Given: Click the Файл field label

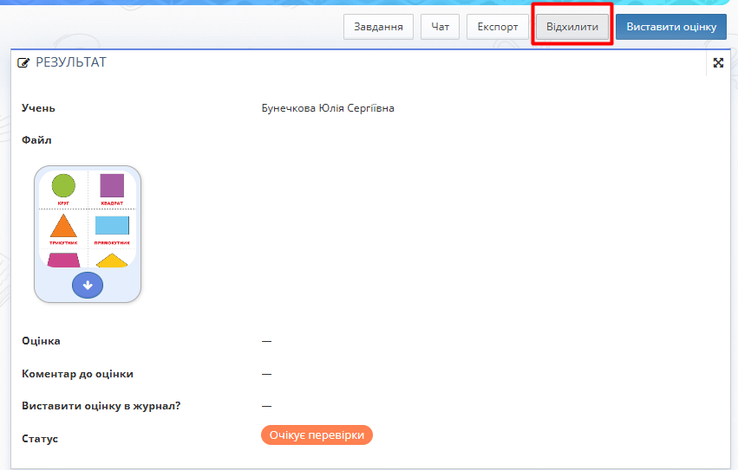Looking at the screenshot, I should point(36,139).
